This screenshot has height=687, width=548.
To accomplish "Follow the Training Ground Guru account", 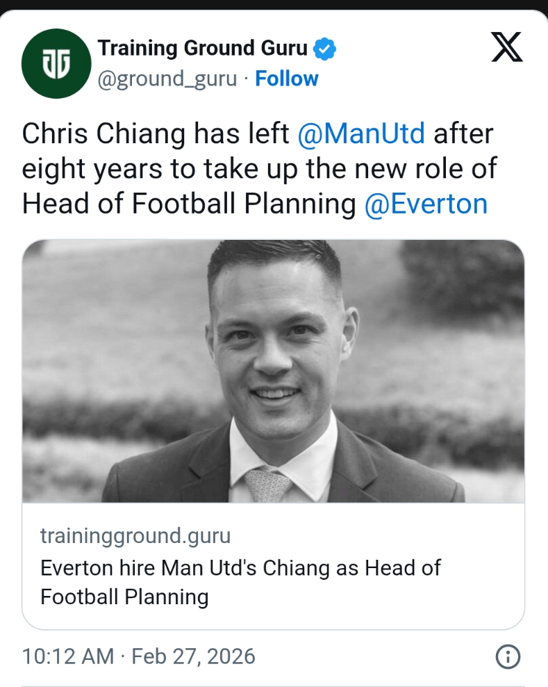I will click(x=286, y=79).
